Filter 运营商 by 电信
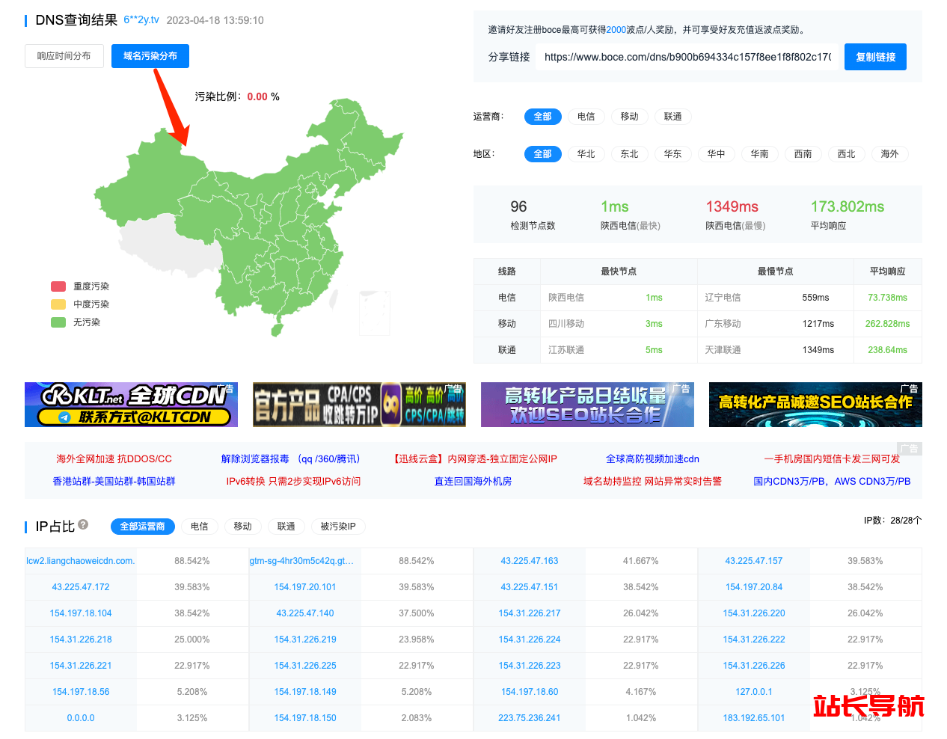This screenshot has width=947, height=739. click(x=586, y=117)
